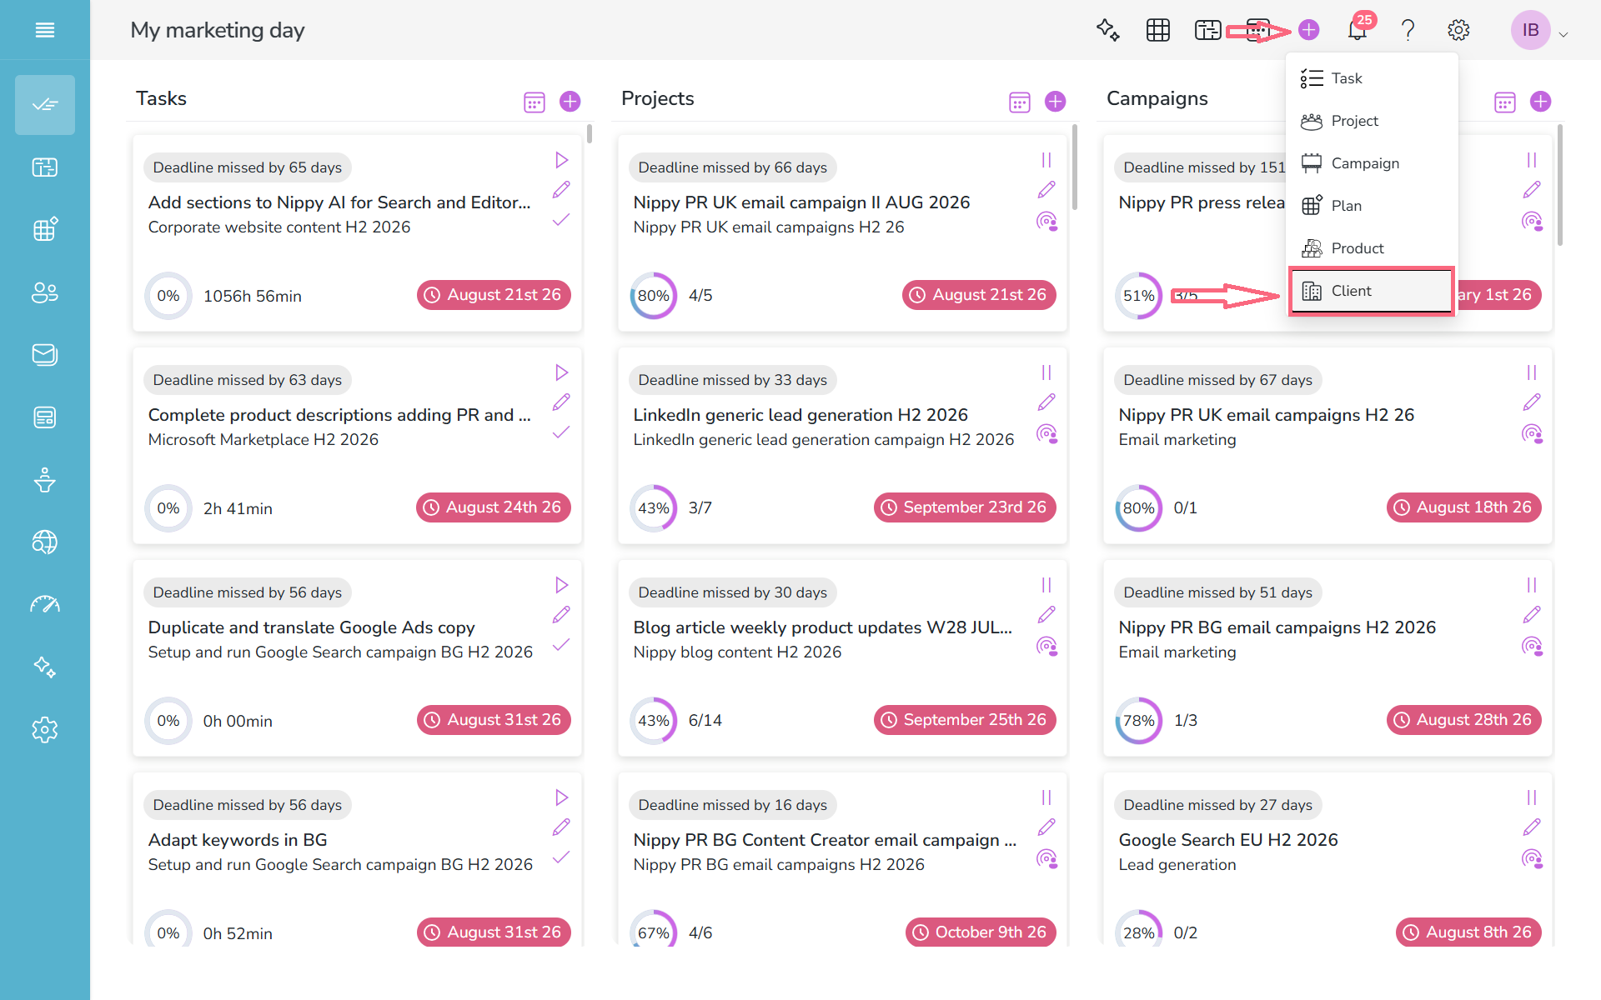The width and height of the screenshot is (1601, 1000).
Task: Mark Complete product descriptions task as done
Action: tap(561, 432)
